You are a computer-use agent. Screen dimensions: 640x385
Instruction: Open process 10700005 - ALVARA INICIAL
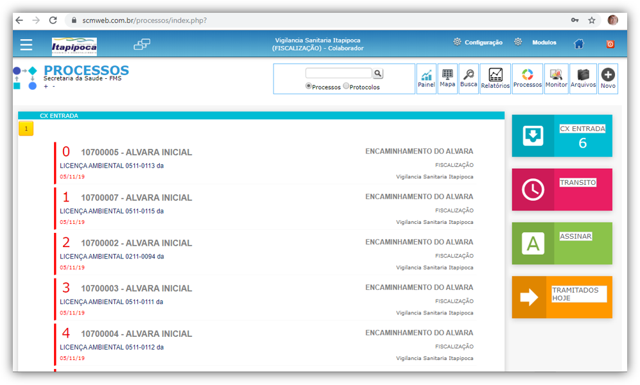136,153
